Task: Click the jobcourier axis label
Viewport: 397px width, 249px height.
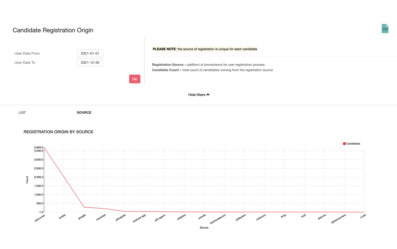Action: pos(40,218)
